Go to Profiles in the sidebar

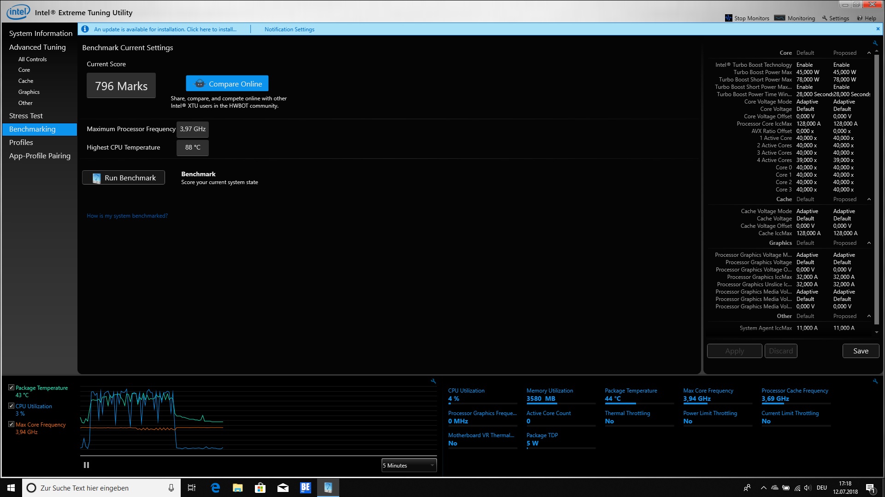tap(21, 143)
